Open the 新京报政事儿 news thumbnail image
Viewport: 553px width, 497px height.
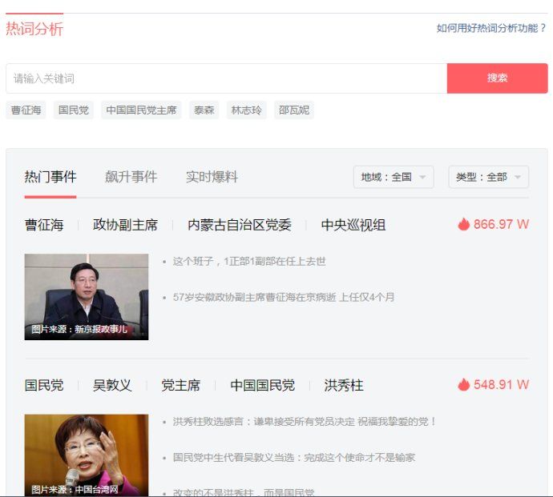(87, 297)
